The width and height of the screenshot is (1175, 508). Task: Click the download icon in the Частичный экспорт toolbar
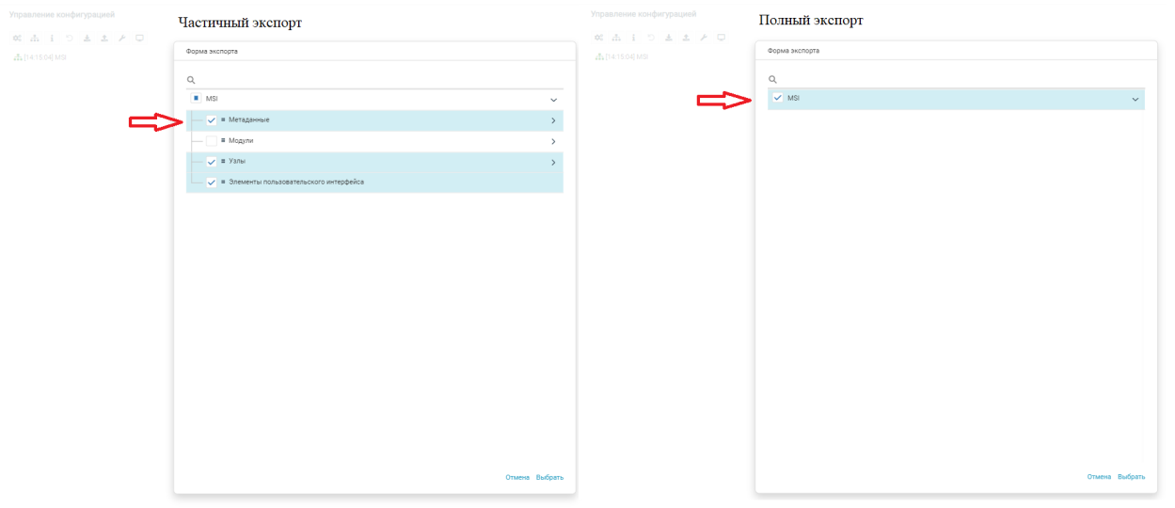pyautogui.click(x=87, y=39)
